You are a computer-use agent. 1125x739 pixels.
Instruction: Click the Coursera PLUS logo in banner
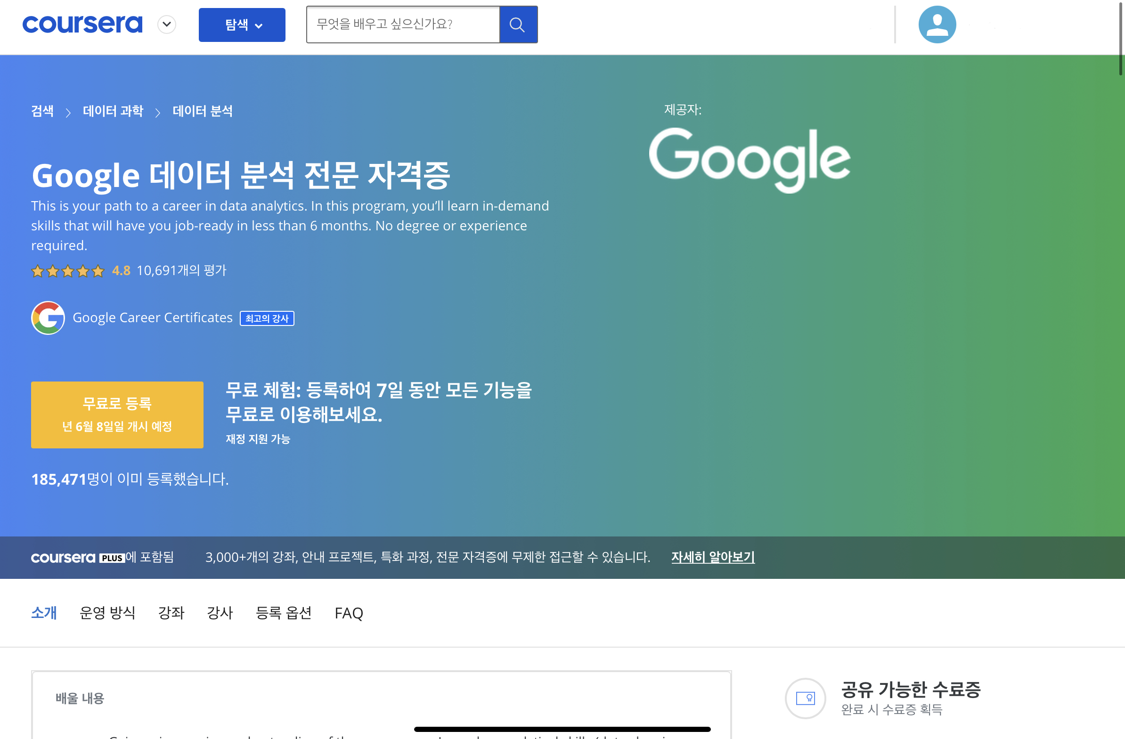(x=78, y=558)
